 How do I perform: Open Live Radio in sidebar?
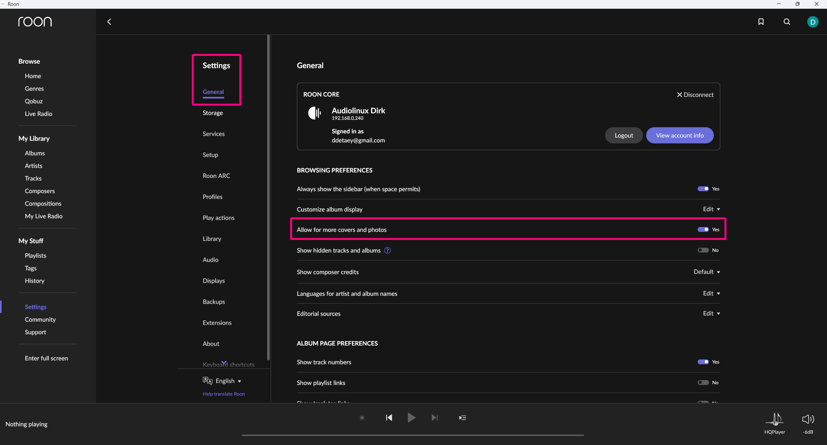(38, 114)
